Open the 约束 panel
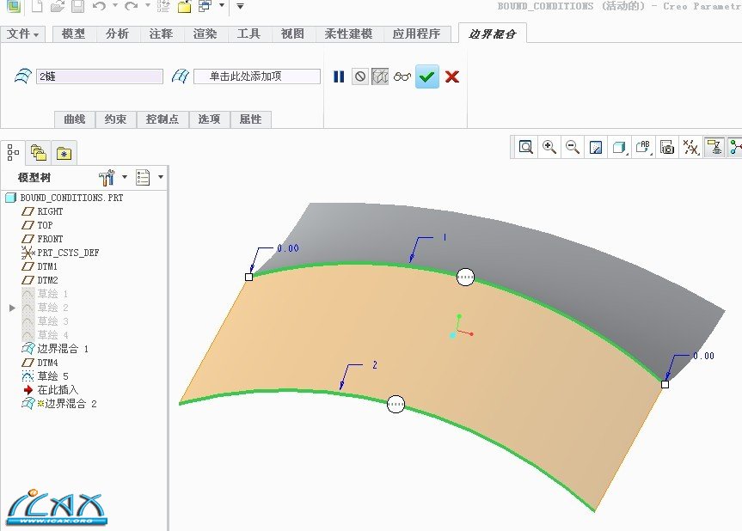This screenshot has height=531, width=742. (115, 119)
